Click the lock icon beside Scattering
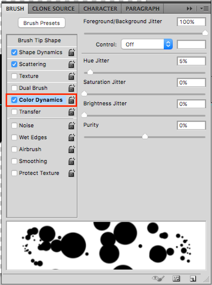 (71, 64)
